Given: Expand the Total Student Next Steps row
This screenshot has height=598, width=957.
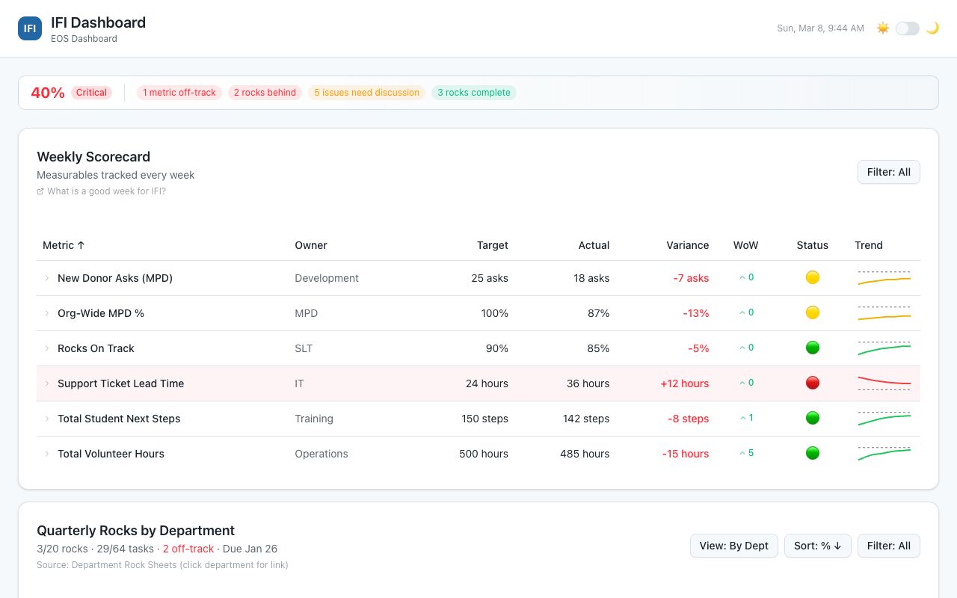Looking at the screenshot, I should pos(47,419).
